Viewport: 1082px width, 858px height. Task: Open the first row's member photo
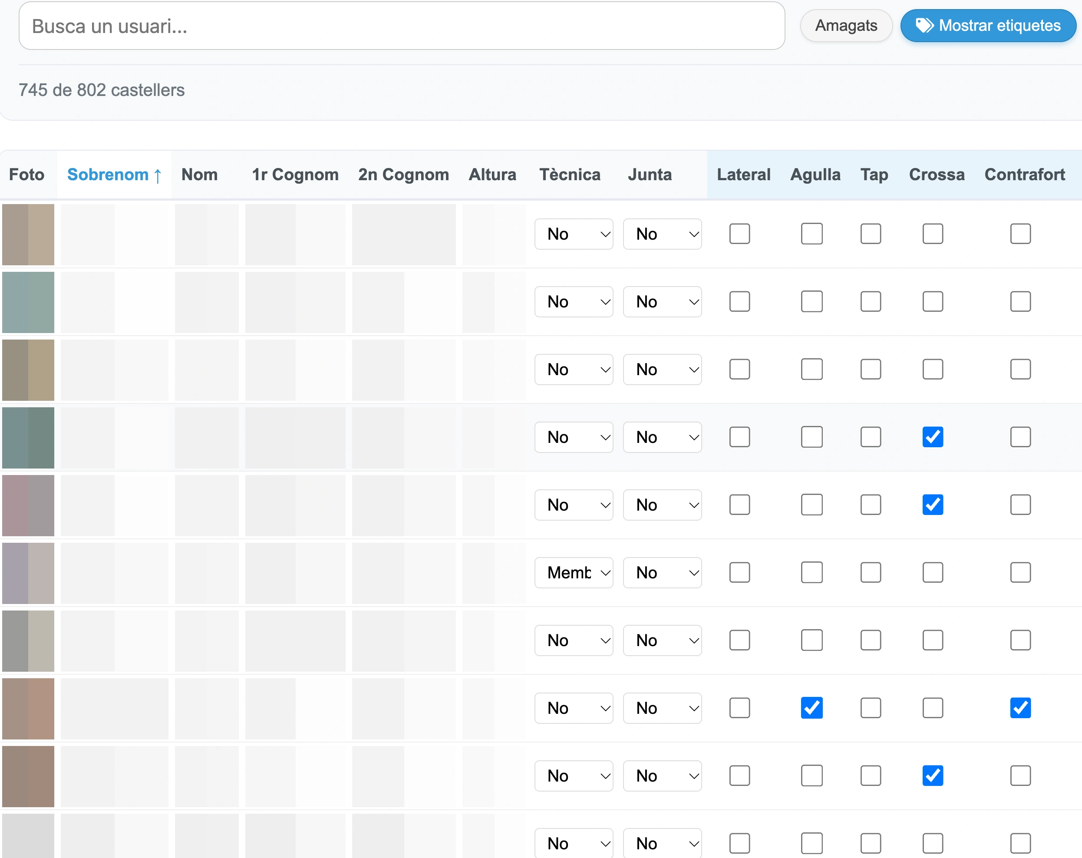point(28,234)
